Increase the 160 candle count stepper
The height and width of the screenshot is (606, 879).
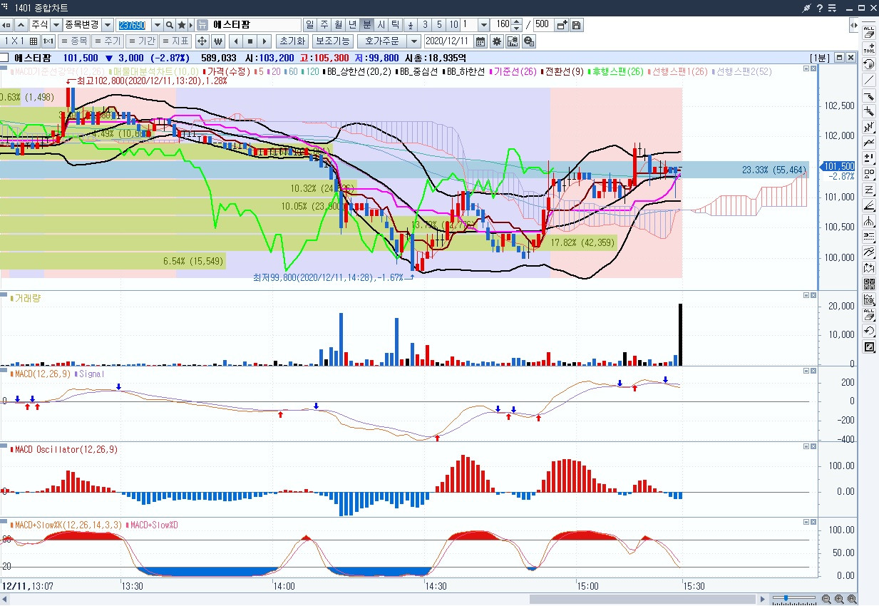[x=516, y=21]
